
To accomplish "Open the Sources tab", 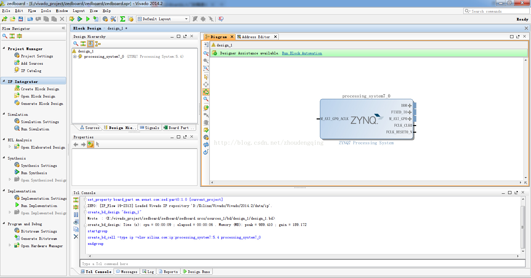I will coord(90,128).
